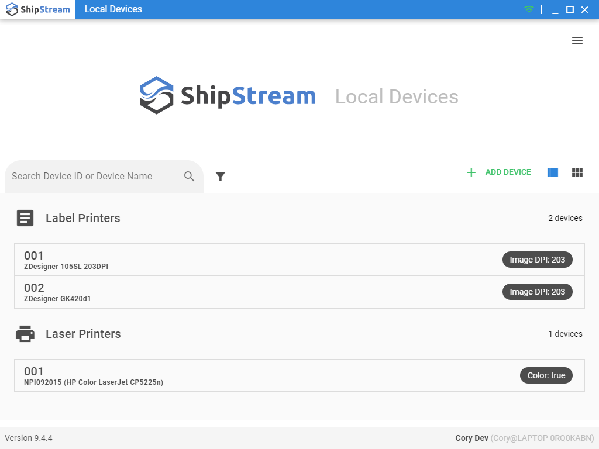Screen dimensions: 599x449
Task: Open the hamburger menu
Action: (x=577, y=40)
